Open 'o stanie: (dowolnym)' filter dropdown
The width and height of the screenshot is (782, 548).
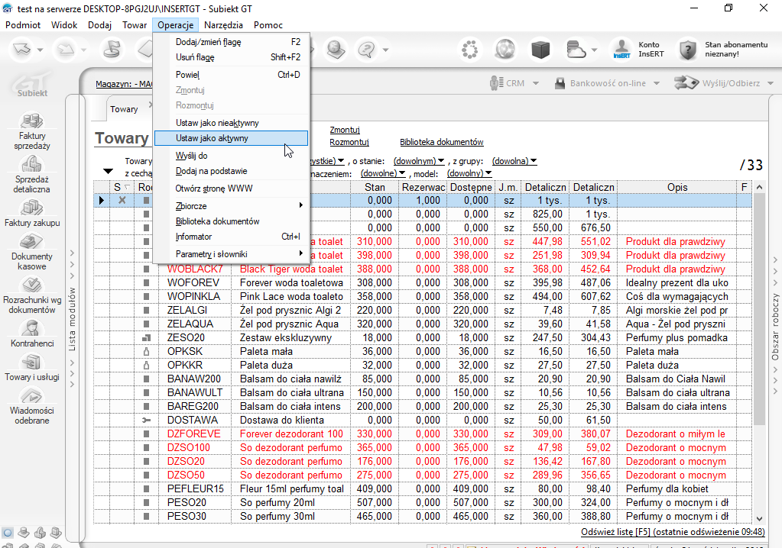419,161
